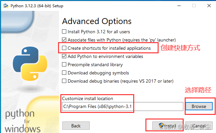The width and height of the screenshot is (216, 133).
Task: Click the Customize install location label
Action: pyautogui.click(x=87, y=98)
